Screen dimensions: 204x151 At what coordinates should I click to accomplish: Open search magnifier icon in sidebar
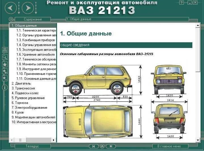coord(5,57)
